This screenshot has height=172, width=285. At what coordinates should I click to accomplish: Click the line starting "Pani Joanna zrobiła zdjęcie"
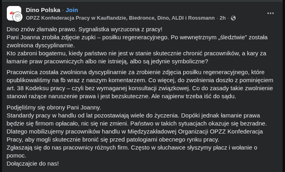point(137,37)
